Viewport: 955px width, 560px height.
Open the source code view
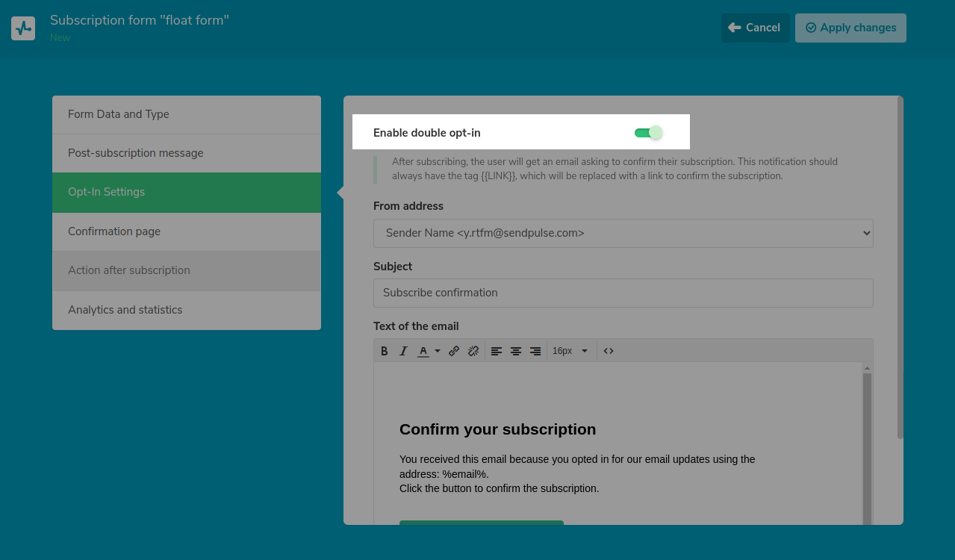click(x=609, y=351)
